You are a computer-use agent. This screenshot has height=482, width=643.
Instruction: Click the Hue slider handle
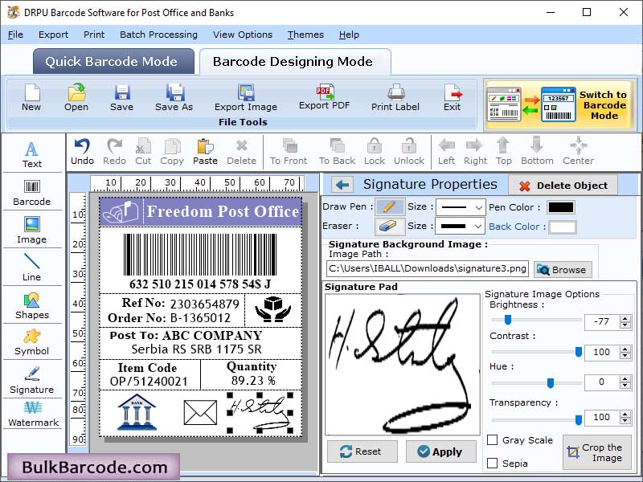coord(551,383)
